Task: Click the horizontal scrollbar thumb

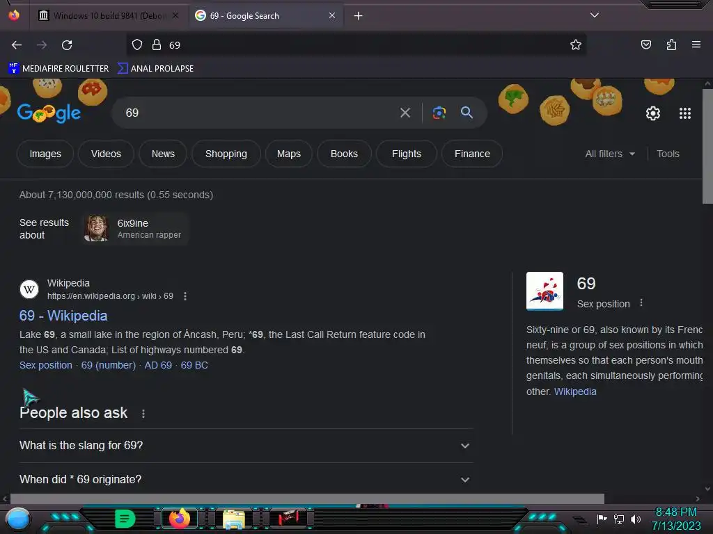Action: point(307,499)
